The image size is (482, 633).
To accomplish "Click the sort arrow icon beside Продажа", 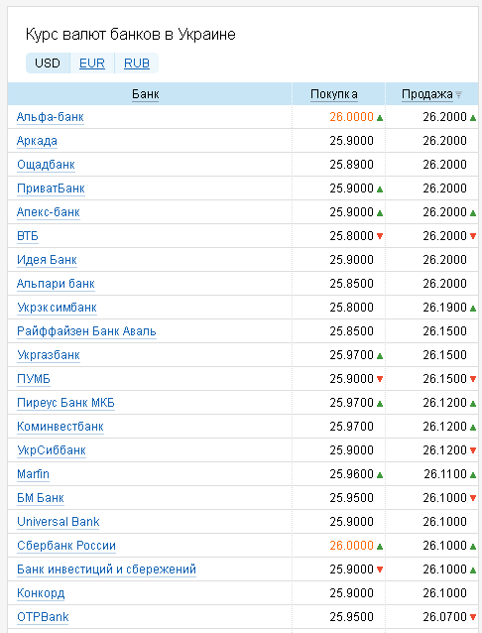I will click(x=458, y=95).
